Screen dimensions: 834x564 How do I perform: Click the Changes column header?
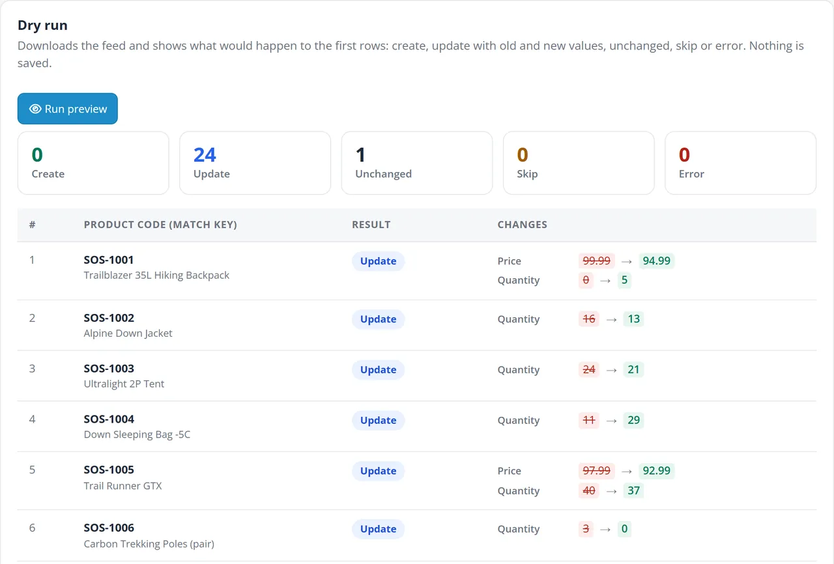523,225
